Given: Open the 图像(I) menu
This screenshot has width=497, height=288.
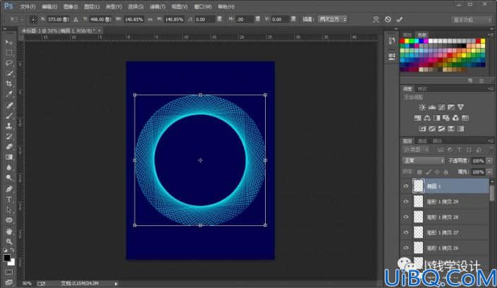Looking at the screenshot, I should 70,6.
